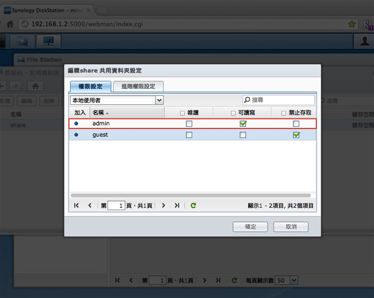The height and width of the screenshot is (298, 374).
Task: Open the 本地使用者 dropdown arrow
Action: (x=159, y=100)
